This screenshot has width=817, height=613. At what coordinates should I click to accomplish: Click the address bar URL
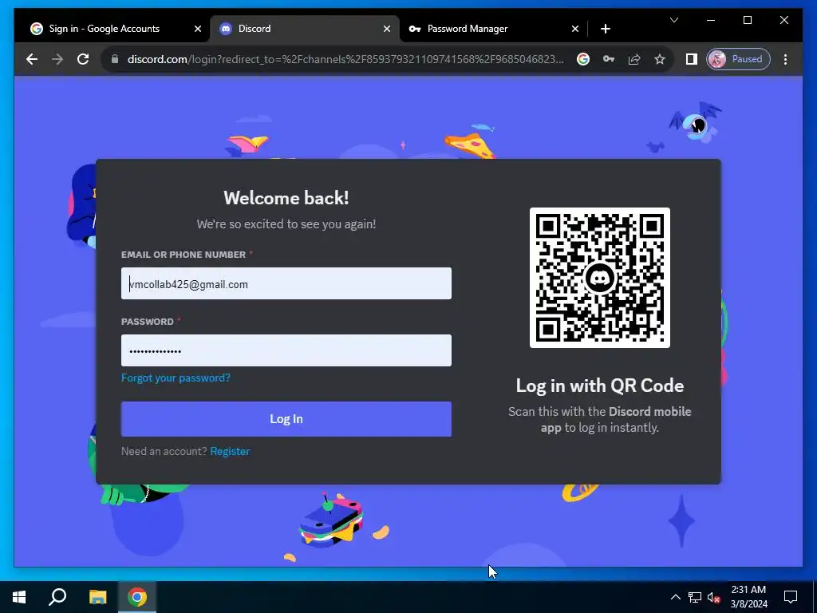click(345, 59)
